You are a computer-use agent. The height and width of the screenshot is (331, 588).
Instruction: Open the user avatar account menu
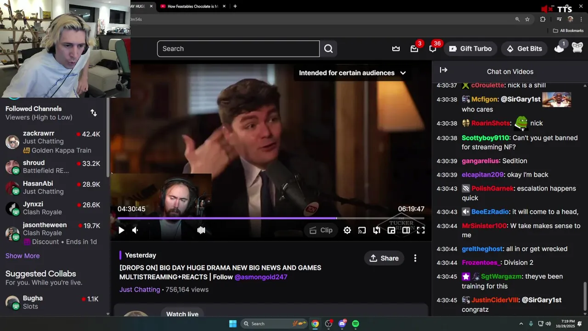point(577,47)
